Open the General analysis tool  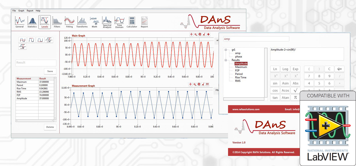point(20,22)
